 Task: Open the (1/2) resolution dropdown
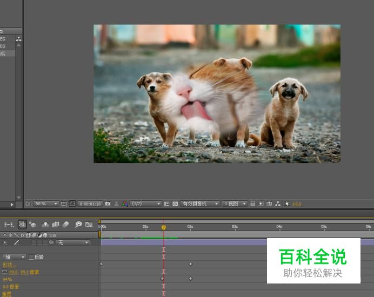pyautogui.click(x=146, y=204)
